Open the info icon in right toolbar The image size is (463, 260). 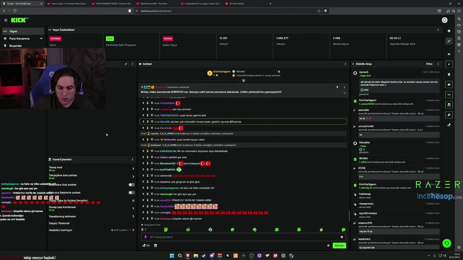click(x=449, y=31)
